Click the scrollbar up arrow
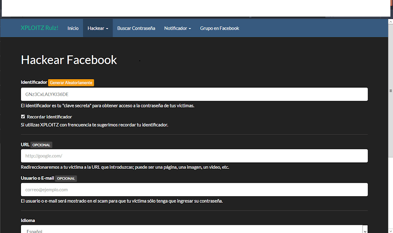 click(390, 21)
